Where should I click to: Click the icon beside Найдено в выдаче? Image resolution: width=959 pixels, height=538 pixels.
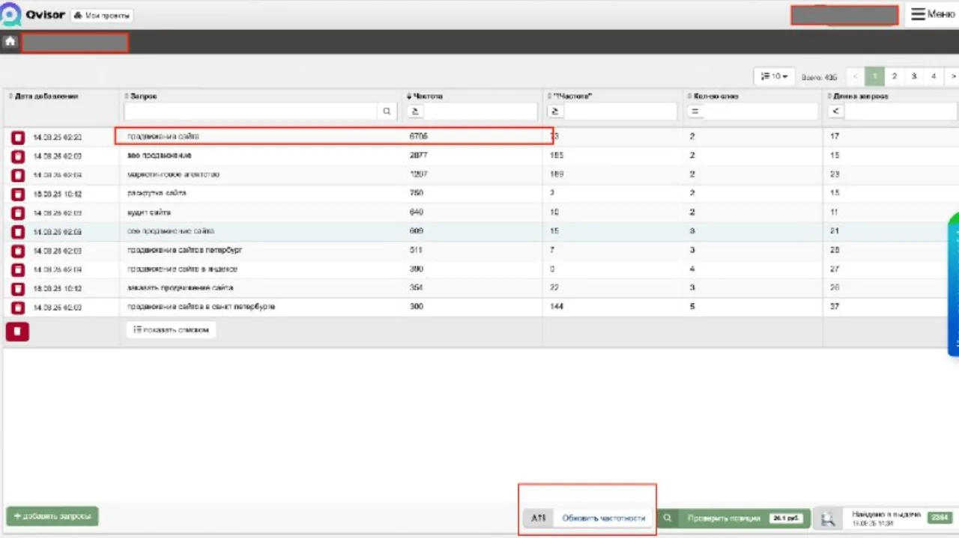pos(828,519)
